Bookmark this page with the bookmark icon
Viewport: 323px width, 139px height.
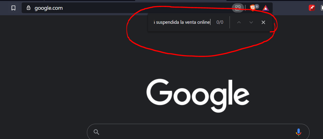coord(13,8)
